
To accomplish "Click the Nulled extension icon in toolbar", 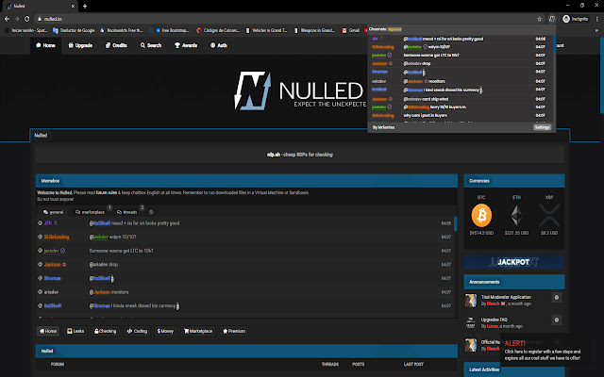I will (552, 19).
